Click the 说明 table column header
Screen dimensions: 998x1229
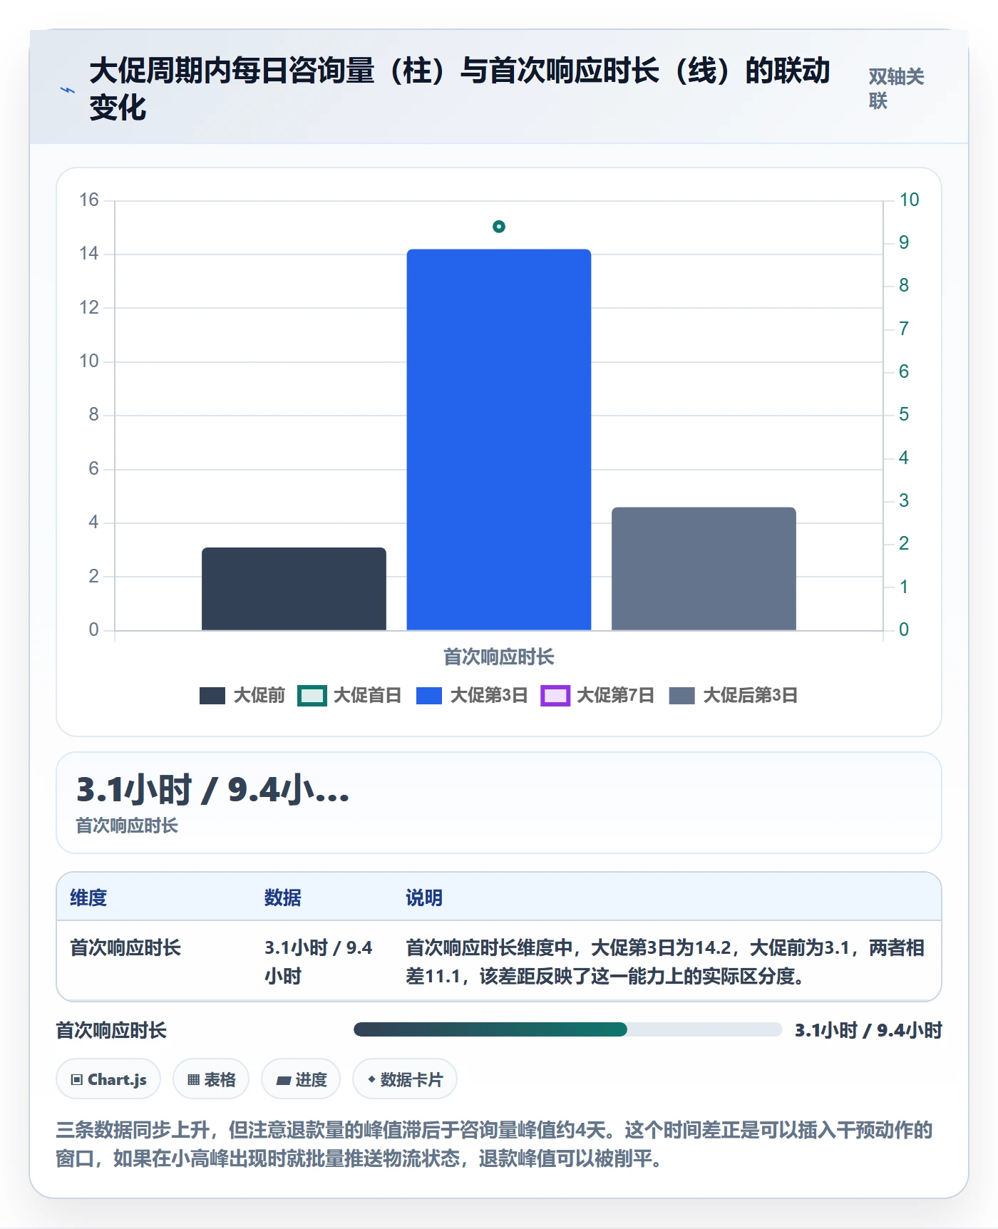point(424,898)
